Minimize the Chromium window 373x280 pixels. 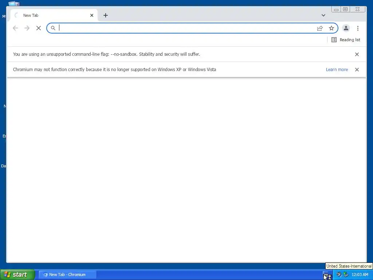tap(336, 9)
